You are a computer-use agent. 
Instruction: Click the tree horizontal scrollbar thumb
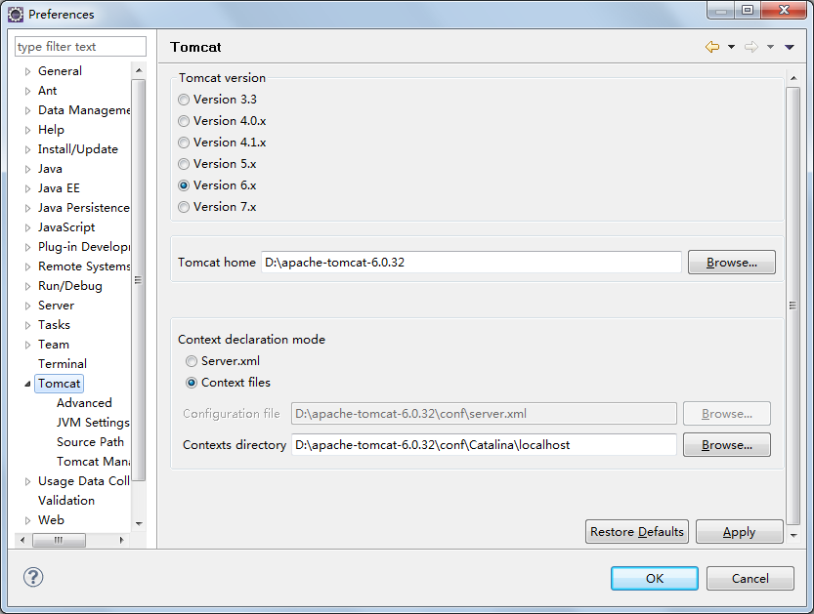(x=59, y=540)
